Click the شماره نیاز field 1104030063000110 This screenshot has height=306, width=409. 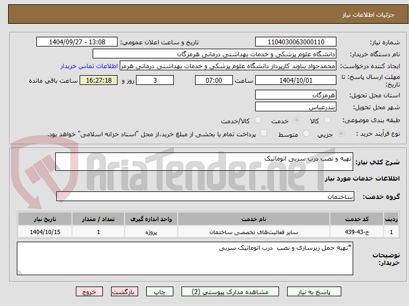point(296,42)
